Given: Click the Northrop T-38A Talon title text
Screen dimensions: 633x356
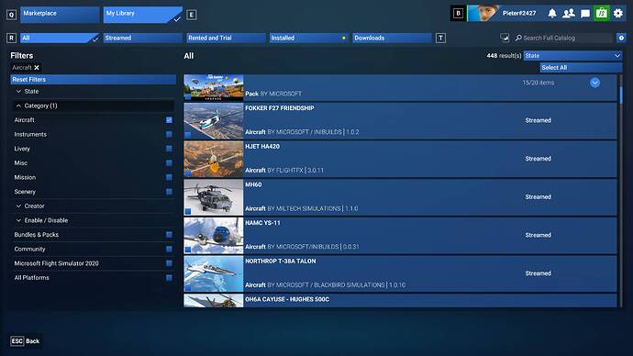Looking at the screenshot, I should coord(281,261).
